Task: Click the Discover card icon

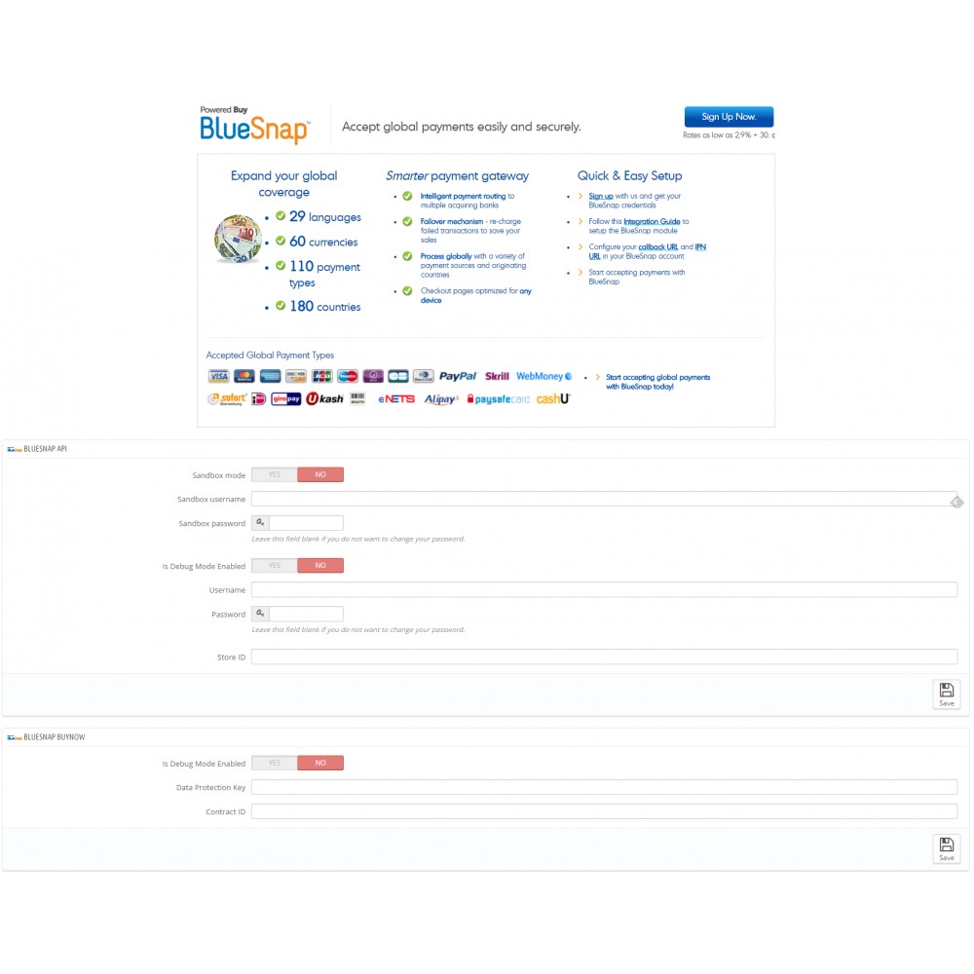Action: point(296,376)
